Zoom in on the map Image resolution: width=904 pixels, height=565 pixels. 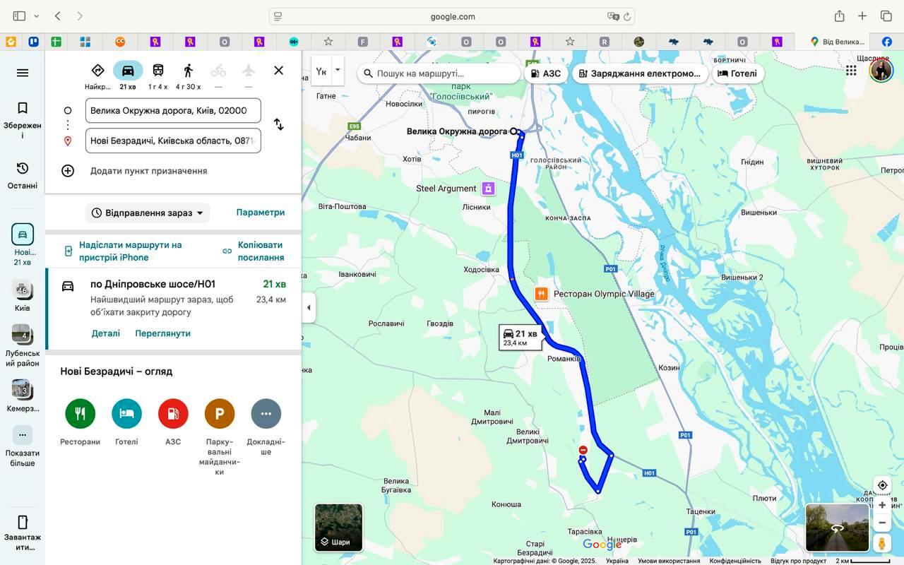point(882,505)
